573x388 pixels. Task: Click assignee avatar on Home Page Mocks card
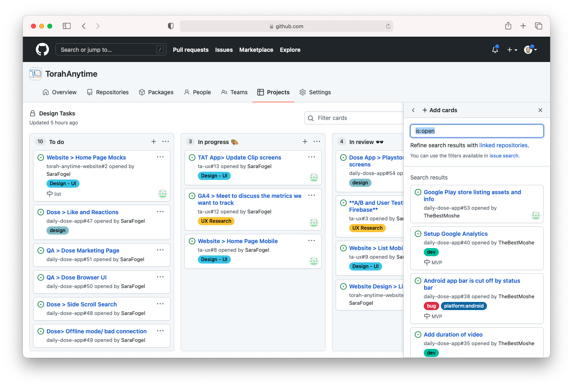click(x=163, y=194)
